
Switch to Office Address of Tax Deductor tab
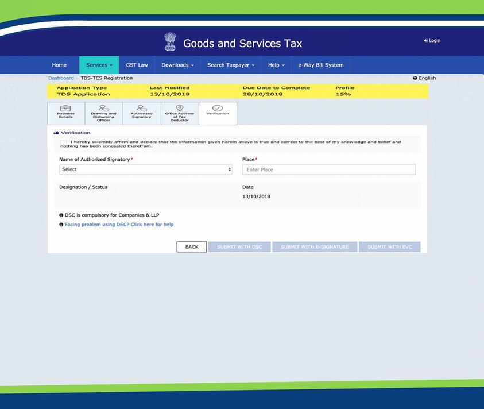(x=180, y=113)
